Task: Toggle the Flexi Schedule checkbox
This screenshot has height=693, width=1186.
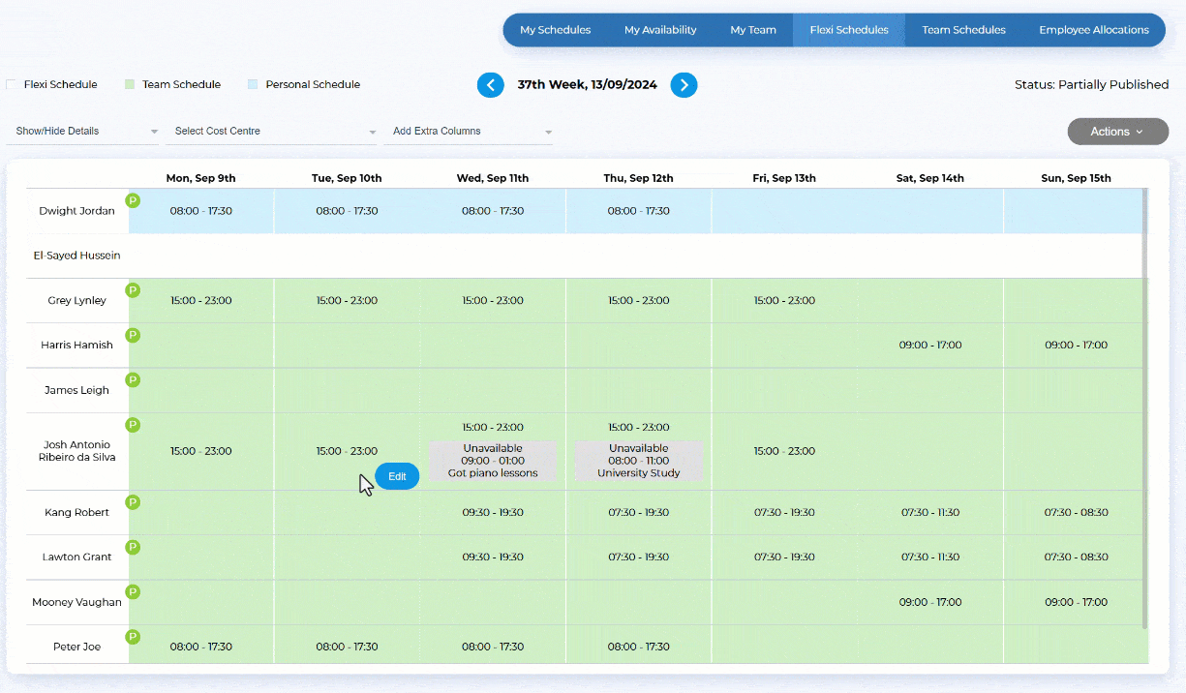Action: point(12,85)
